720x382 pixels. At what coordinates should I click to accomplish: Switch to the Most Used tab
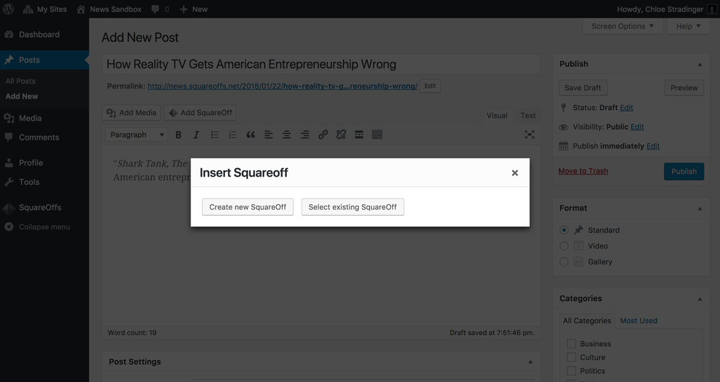pyautogui.click(x=638, y=321)
